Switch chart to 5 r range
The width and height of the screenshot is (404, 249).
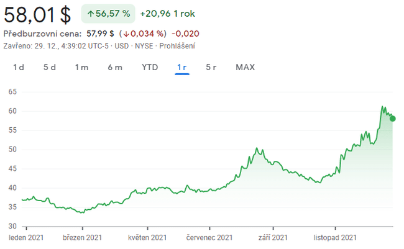[211, 67]
